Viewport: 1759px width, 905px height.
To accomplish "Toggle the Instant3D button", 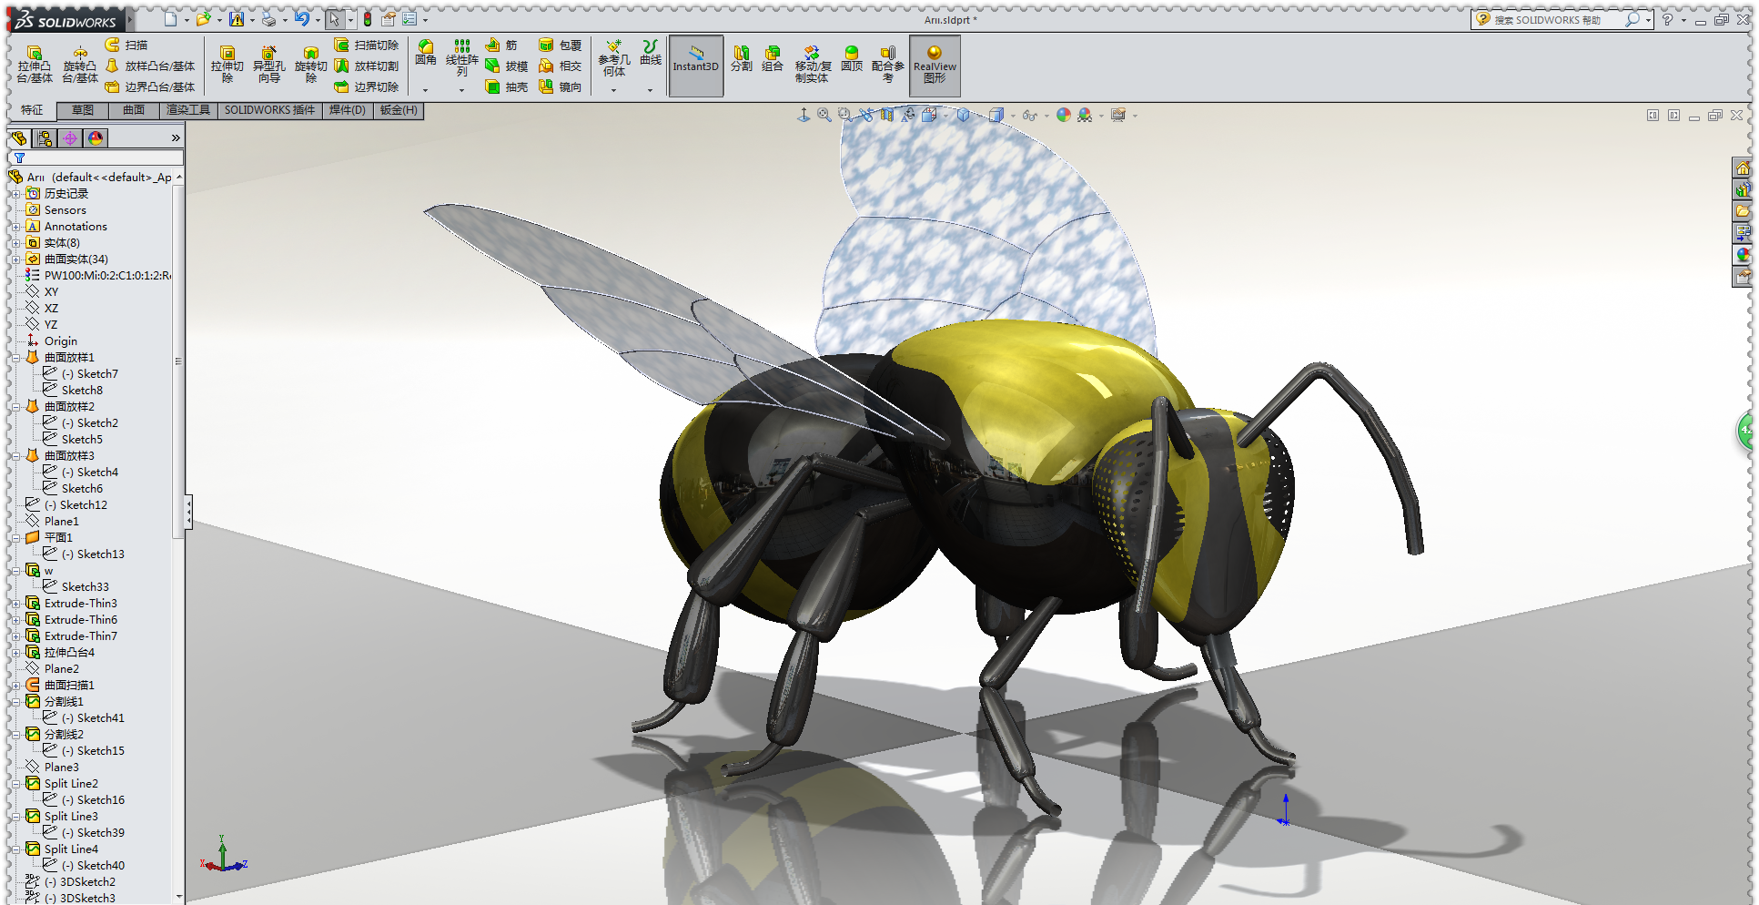I will pos(696,66).
